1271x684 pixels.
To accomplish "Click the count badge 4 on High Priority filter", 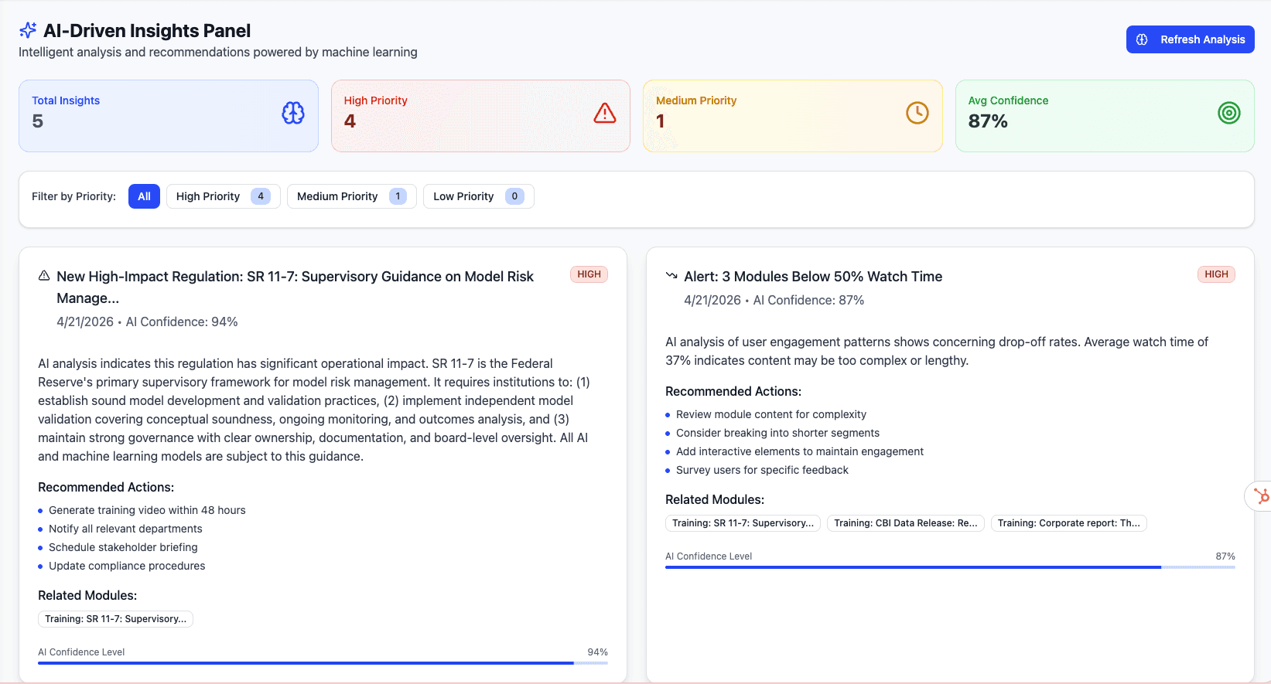I will point(261,196).
